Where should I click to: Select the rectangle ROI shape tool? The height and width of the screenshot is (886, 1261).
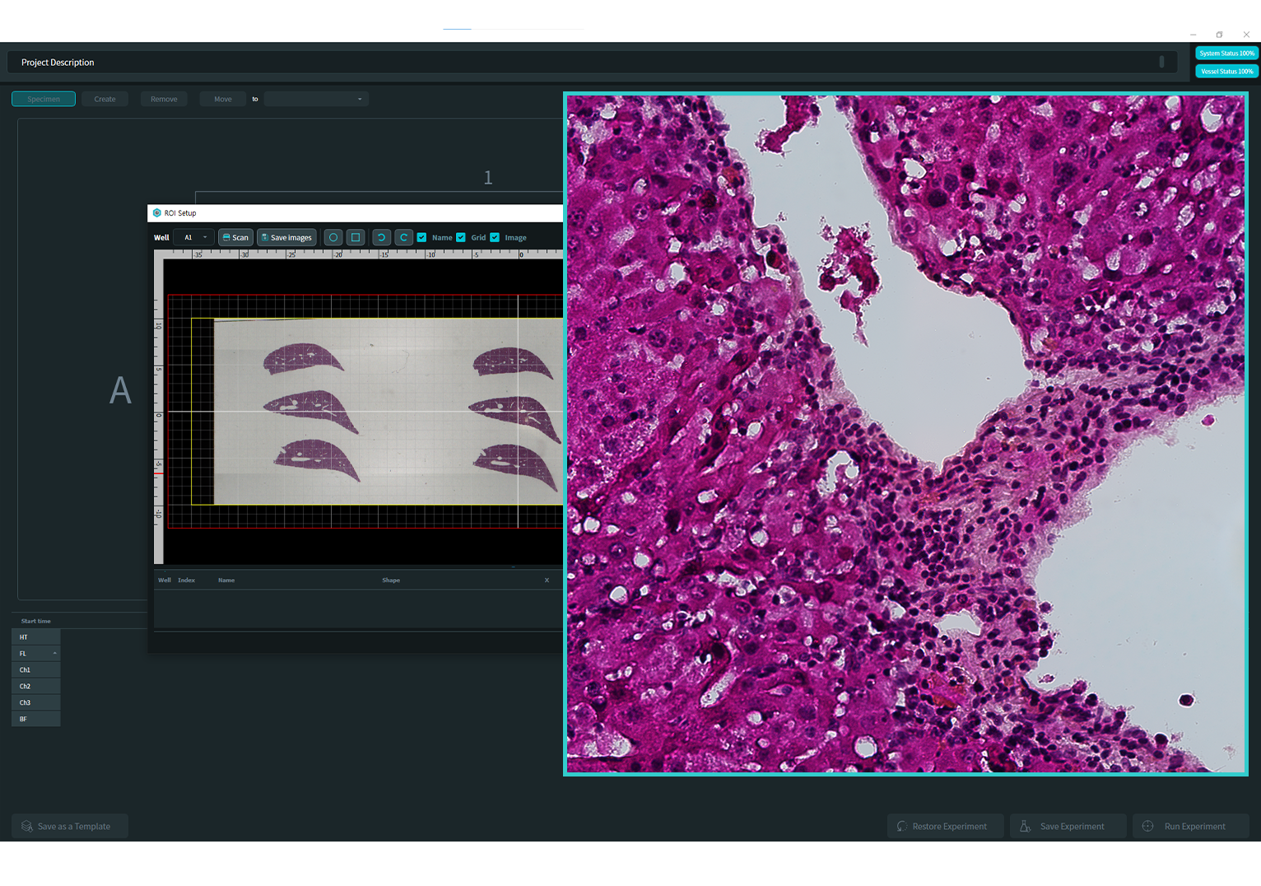pyautogui.click(x=356, y=237)
